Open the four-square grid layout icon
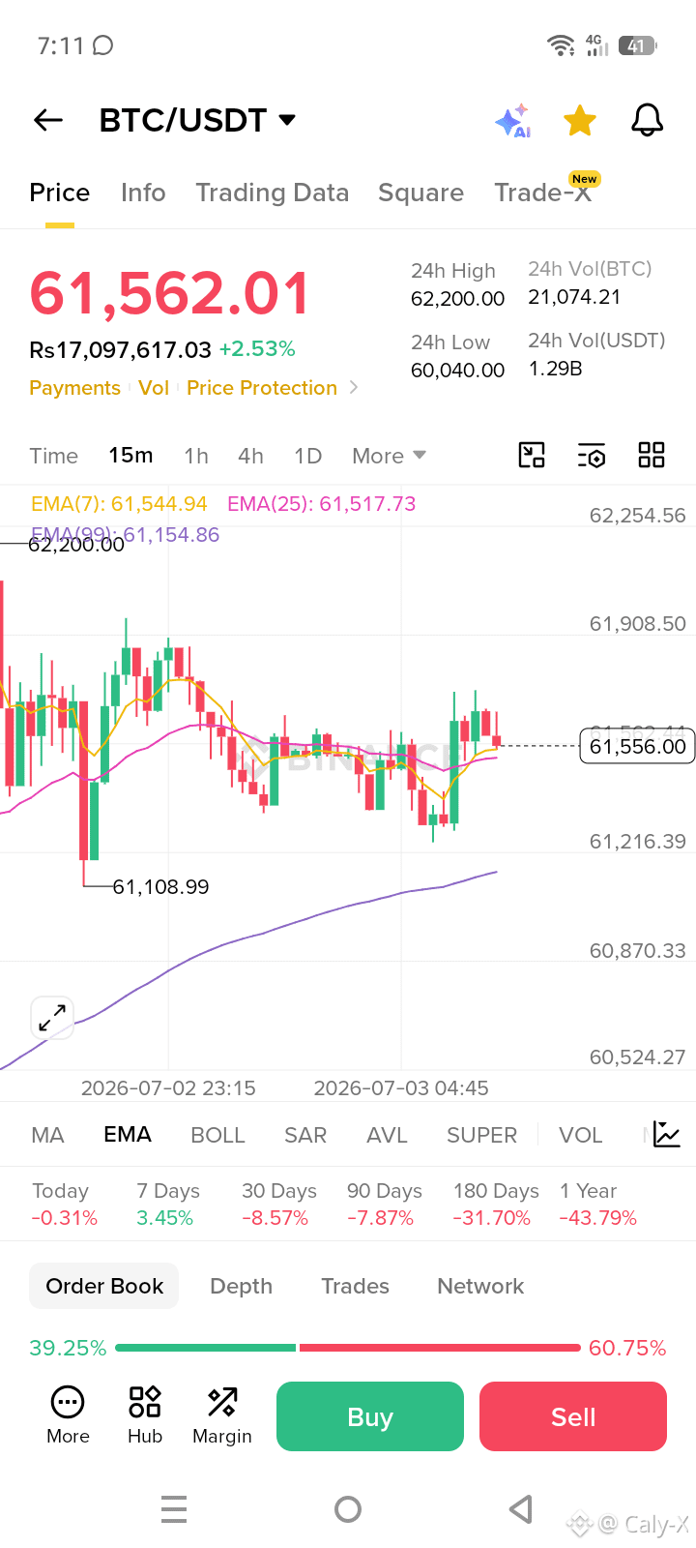This screenshot has width=696, height=1548. 652,455
